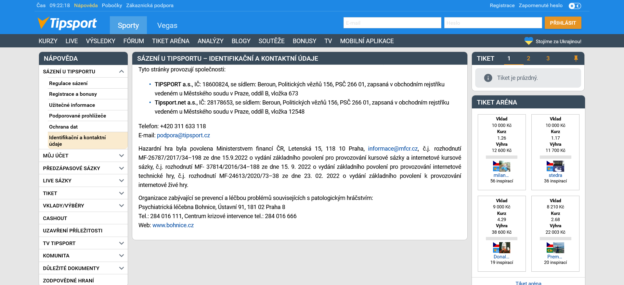Open the Prem... user name link

(x=555, y=257)
